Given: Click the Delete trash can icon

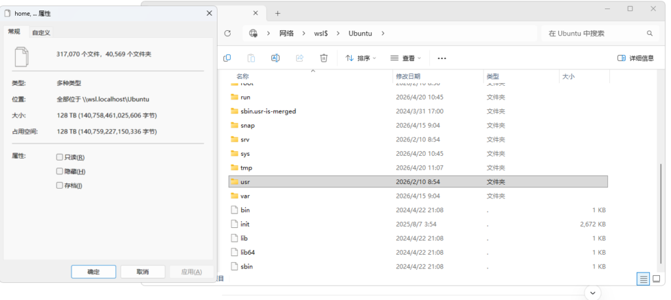Looking at the screenshot, I should (324, 58).
